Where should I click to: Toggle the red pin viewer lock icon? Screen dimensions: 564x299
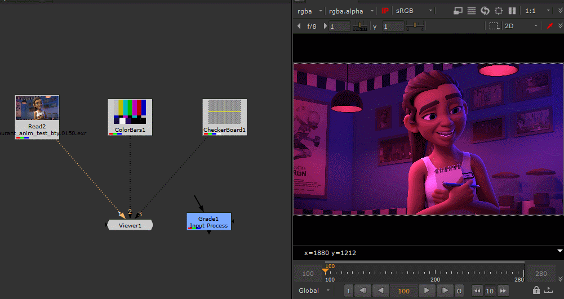549,26
